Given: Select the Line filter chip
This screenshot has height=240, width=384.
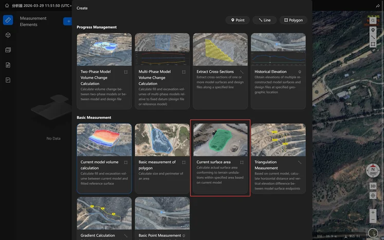Looking at the screenshot, I should point(265,20).
